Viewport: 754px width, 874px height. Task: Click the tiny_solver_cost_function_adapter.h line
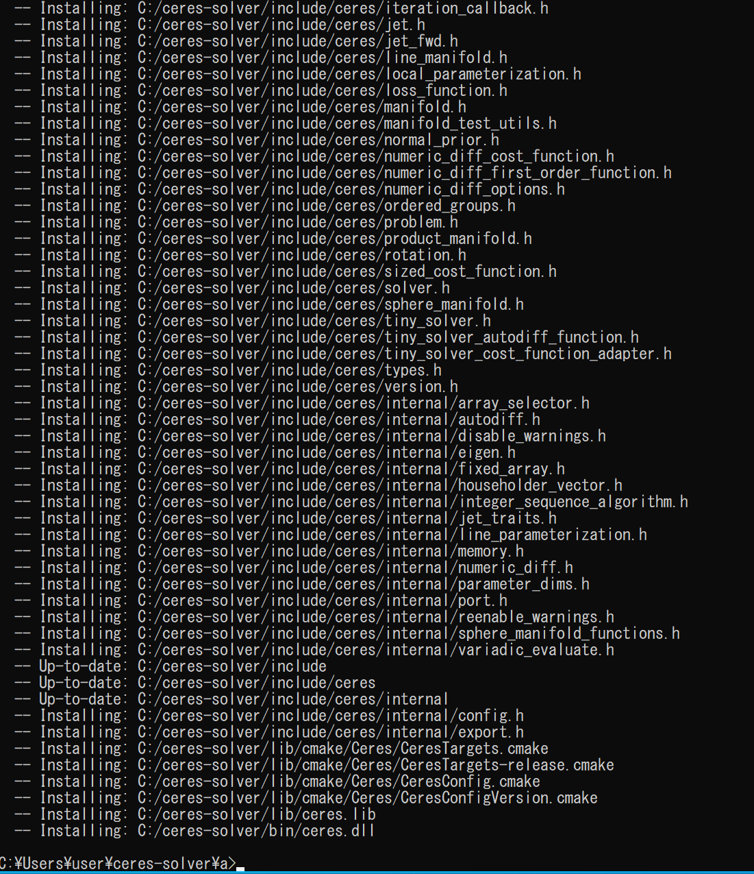pyautogui.click(x=342, y=354)
